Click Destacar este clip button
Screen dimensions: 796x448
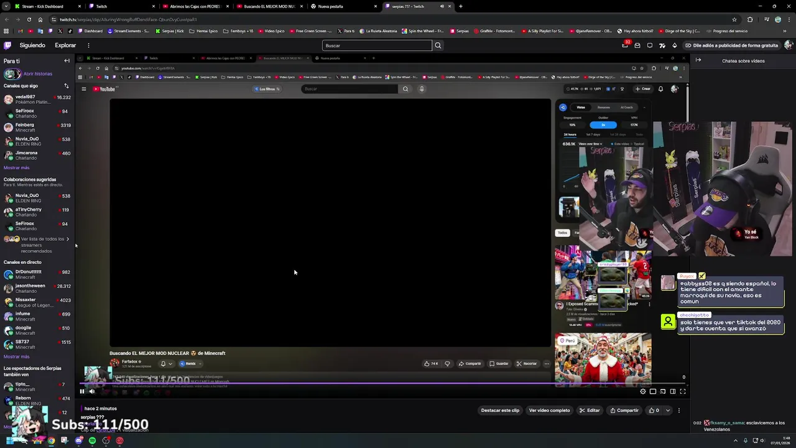tap(500, 411)
